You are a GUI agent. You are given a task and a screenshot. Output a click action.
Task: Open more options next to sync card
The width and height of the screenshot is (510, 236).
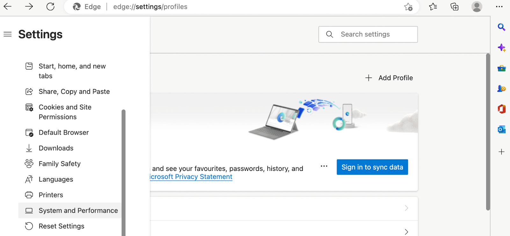click(x=324, y=166)
